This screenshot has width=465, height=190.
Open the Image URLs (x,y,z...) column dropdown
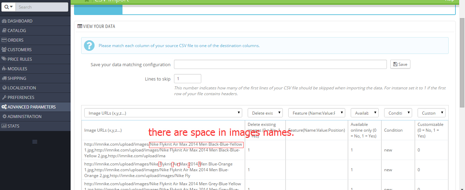pyautogui.click(x=163, y=113)
